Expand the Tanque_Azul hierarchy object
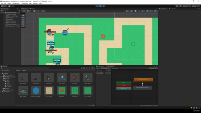201x113 pixels. coord(5,23)
